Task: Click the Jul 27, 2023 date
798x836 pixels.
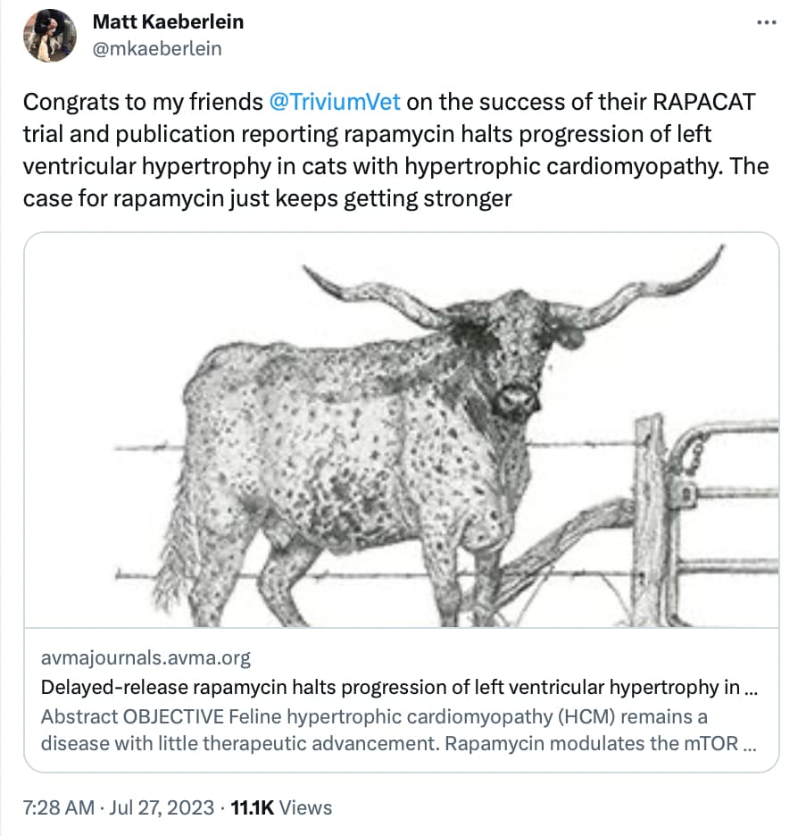Action: (x=162, y=807)
